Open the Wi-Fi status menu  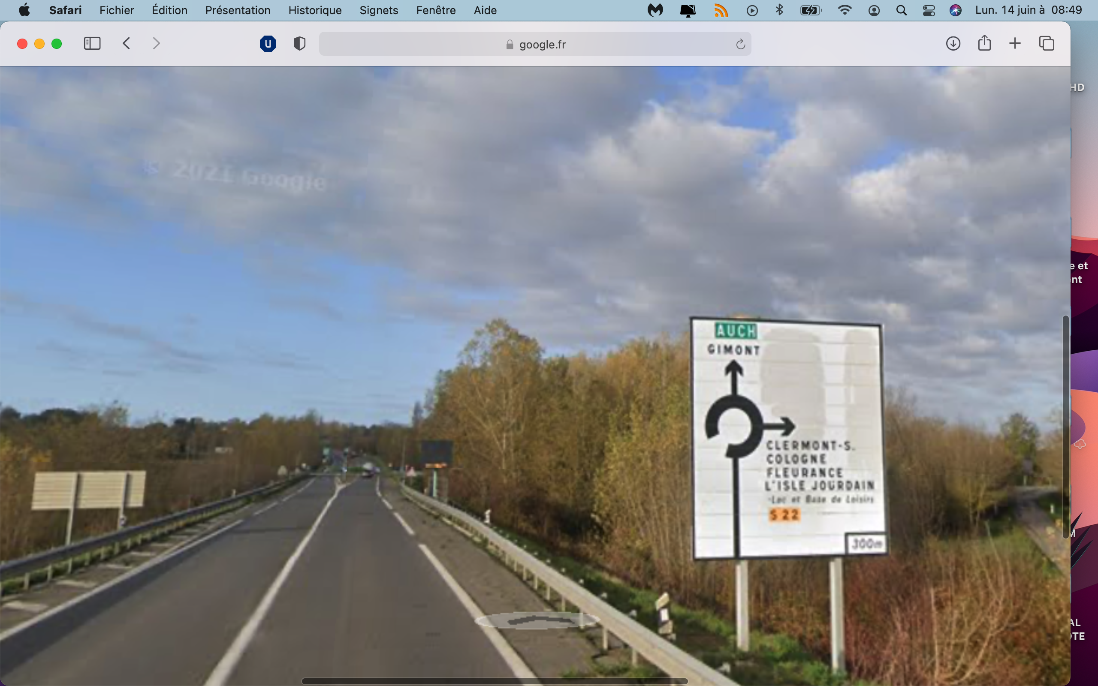click(844, 10)
